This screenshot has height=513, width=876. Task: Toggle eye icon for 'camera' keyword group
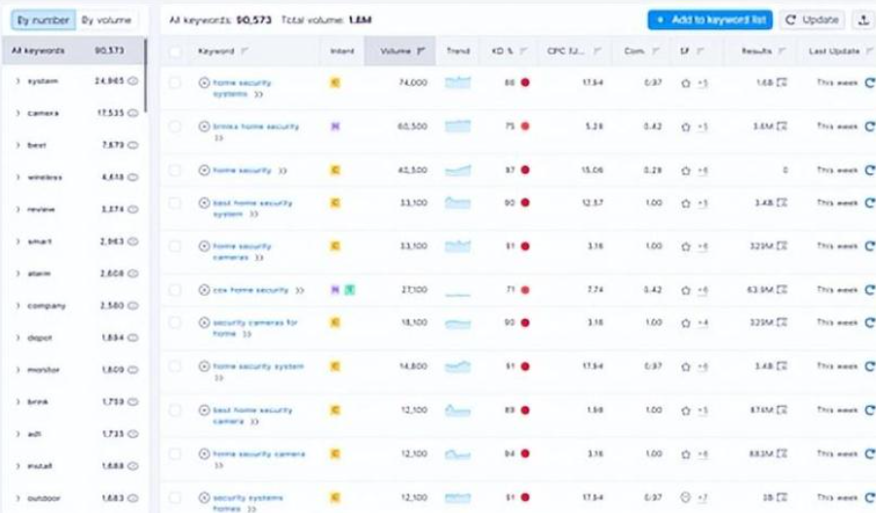[x=133, y=113]
